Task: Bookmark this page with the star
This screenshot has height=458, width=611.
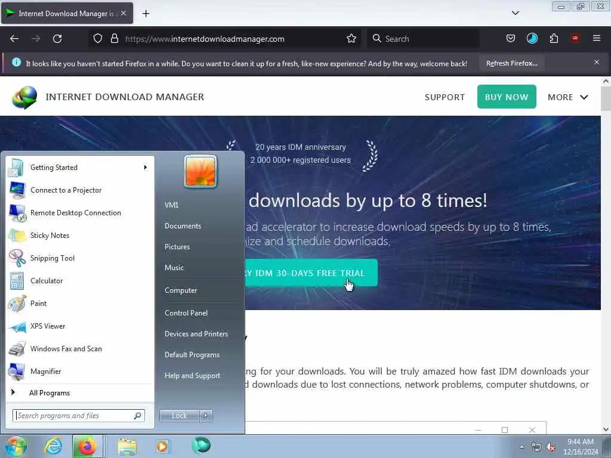Action: point(351,38)
